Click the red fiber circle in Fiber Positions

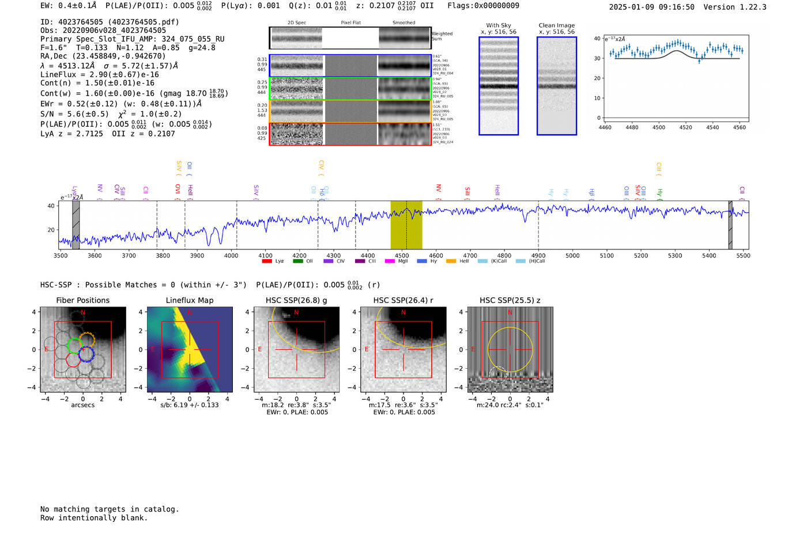pyautogui.click(x=73, y=360)
